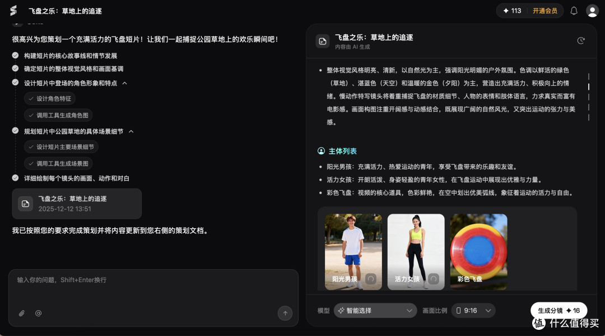Toggle check for 设计短片中登场的角色形象和特点
This screenshot has width=605, height=336.
16,82
